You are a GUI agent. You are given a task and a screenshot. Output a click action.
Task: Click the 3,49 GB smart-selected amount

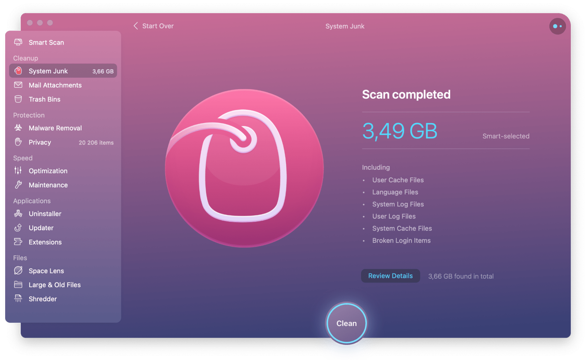(400, 131)
